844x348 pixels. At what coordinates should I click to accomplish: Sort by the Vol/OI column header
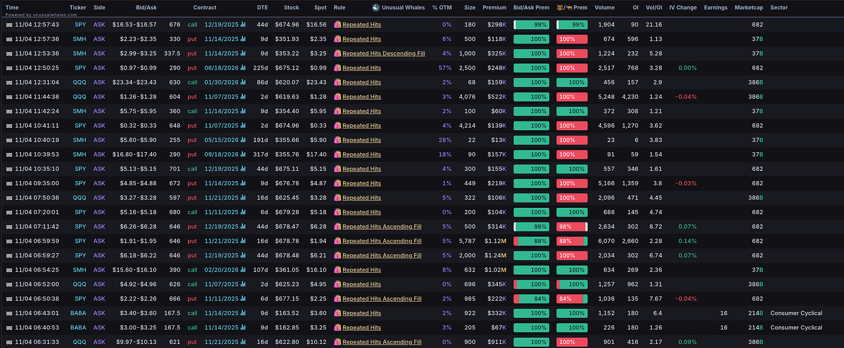(x=654, y=8)
